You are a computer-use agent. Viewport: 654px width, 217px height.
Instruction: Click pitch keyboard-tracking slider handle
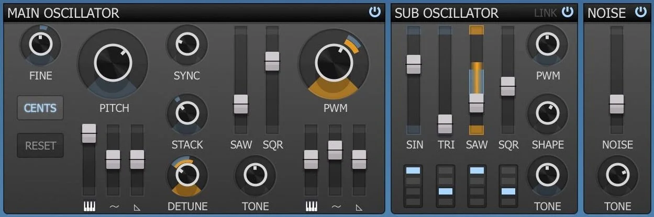(89, 133)
